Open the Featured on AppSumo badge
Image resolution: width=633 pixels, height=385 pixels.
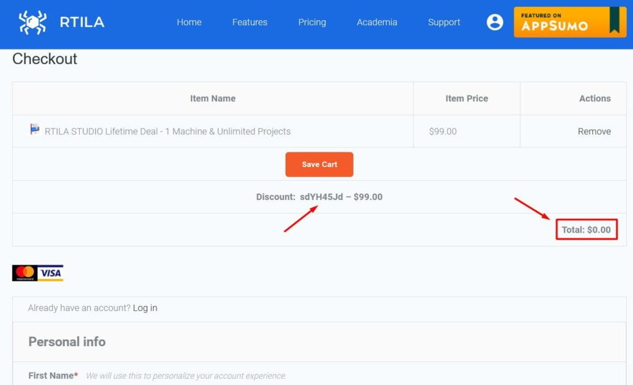[569, 22]
